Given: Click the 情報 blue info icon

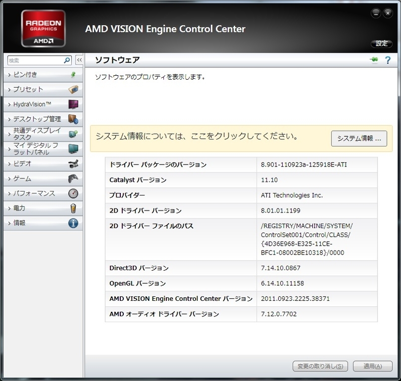Looking at the screenshot, I should [73, 223].
